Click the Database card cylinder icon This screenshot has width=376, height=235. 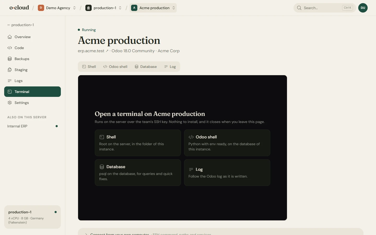102,167
